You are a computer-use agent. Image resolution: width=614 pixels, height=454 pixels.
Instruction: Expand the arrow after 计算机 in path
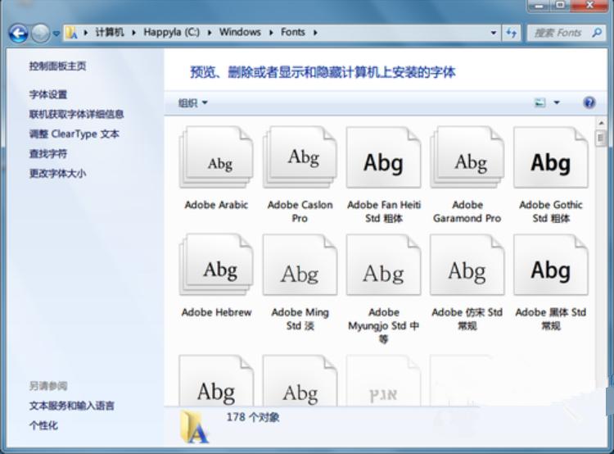(x=133, y=33)
